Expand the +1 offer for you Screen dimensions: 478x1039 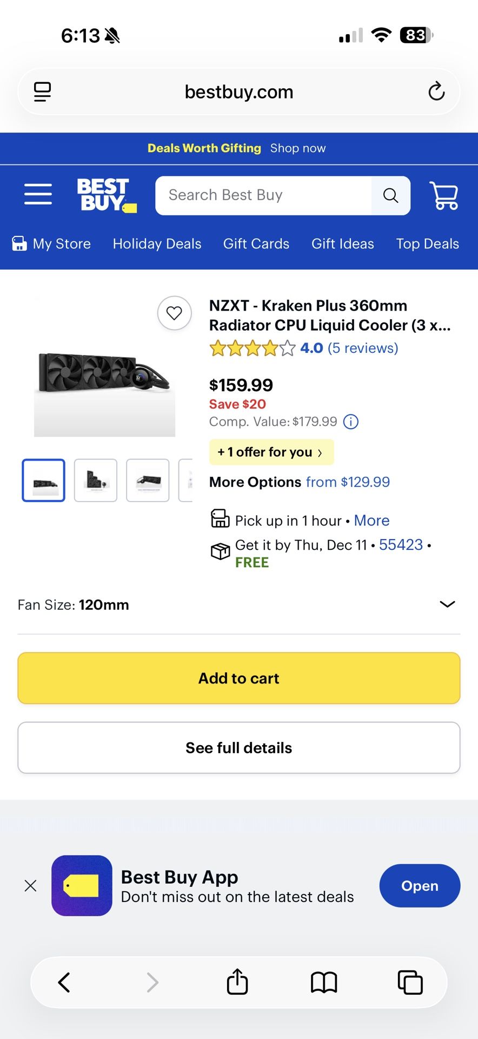tap(271, 452)
